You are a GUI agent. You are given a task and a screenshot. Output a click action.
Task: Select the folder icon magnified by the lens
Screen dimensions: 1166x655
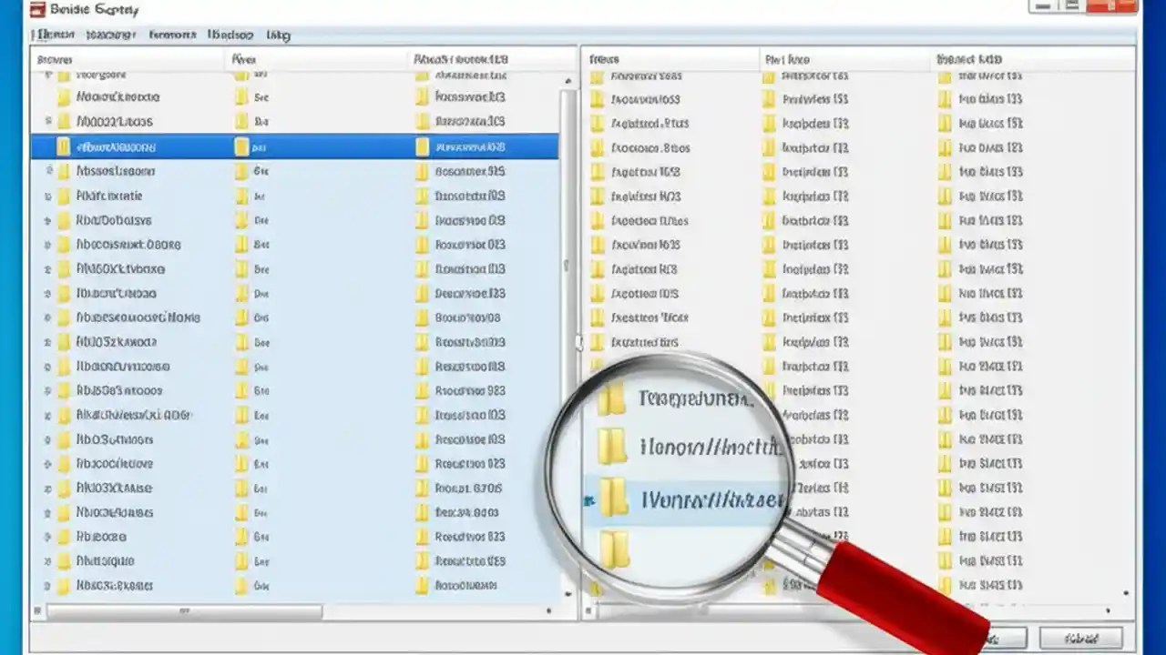pos(612,500)
